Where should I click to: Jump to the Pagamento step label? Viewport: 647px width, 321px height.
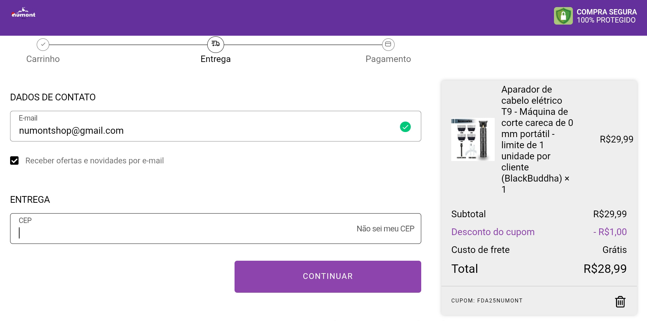tap(388, 59)
